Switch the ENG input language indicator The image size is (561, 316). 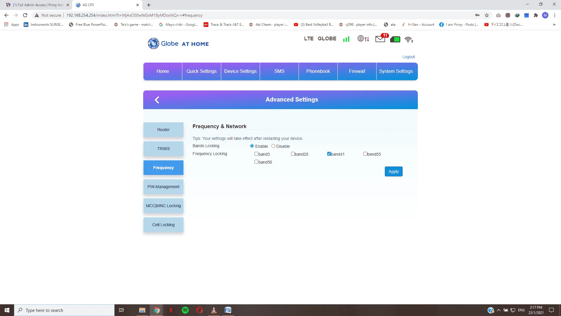point(521,310)
